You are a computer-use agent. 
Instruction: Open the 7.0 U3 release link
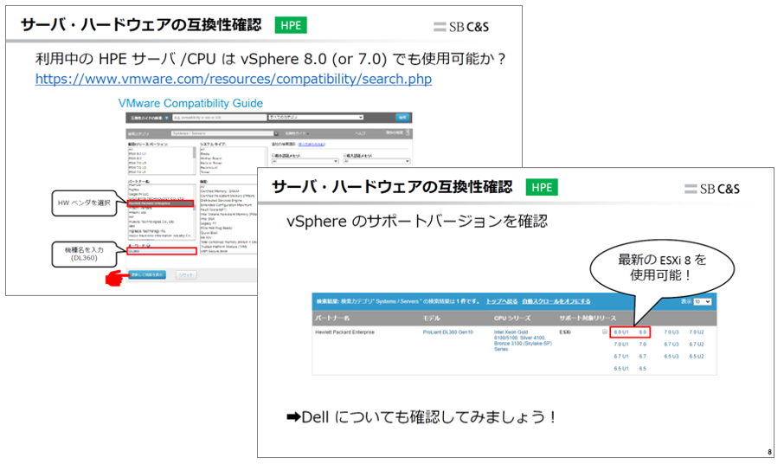pyautogui.click(x=671, y=332)
